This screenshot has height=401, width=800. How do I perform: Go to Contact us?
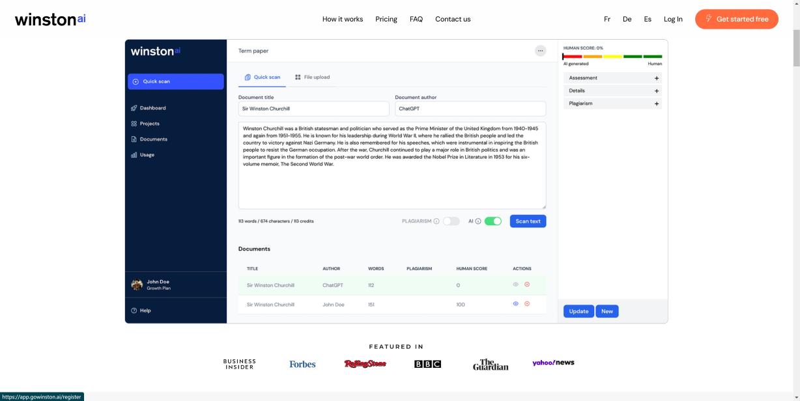[453, 19]
